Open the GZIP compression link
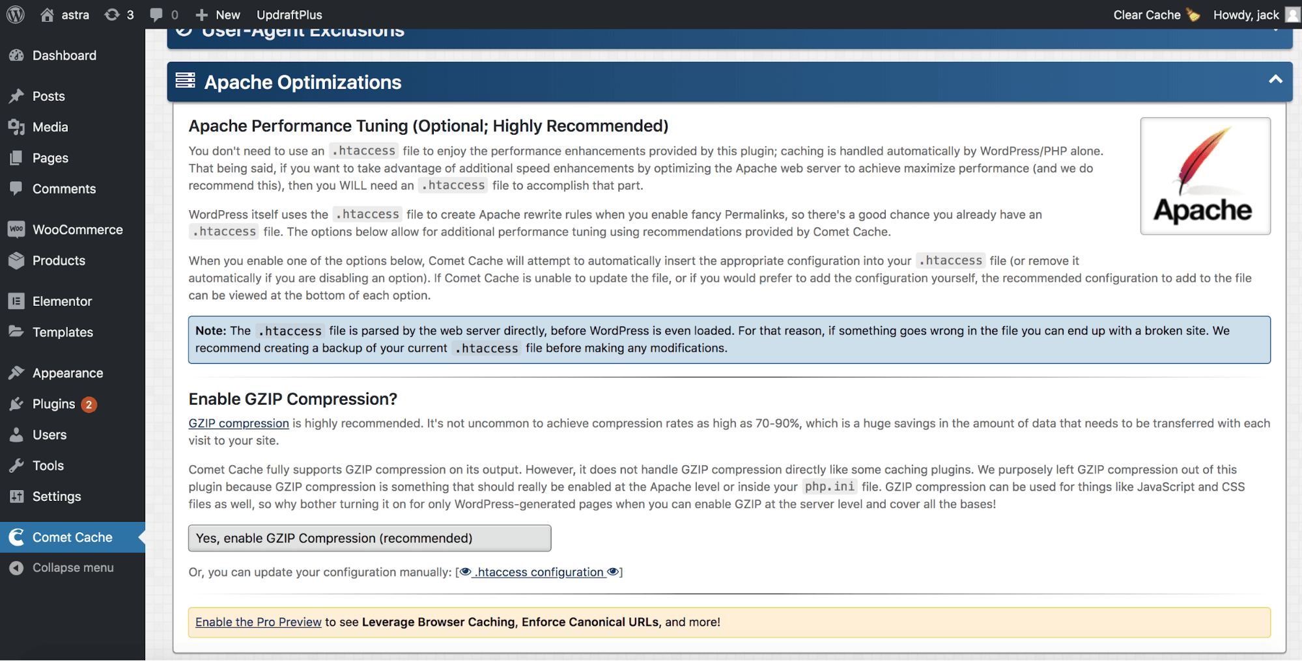The image size is (1302, 661). (238, 424)
